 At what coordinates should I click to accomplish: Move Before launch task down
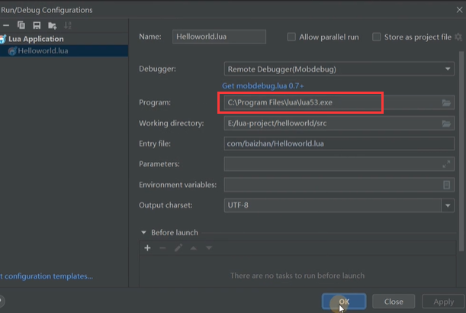tap(209, 248)
